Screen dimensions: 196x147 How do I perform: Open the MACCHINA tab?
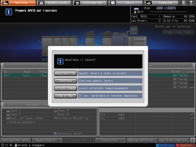18,3
